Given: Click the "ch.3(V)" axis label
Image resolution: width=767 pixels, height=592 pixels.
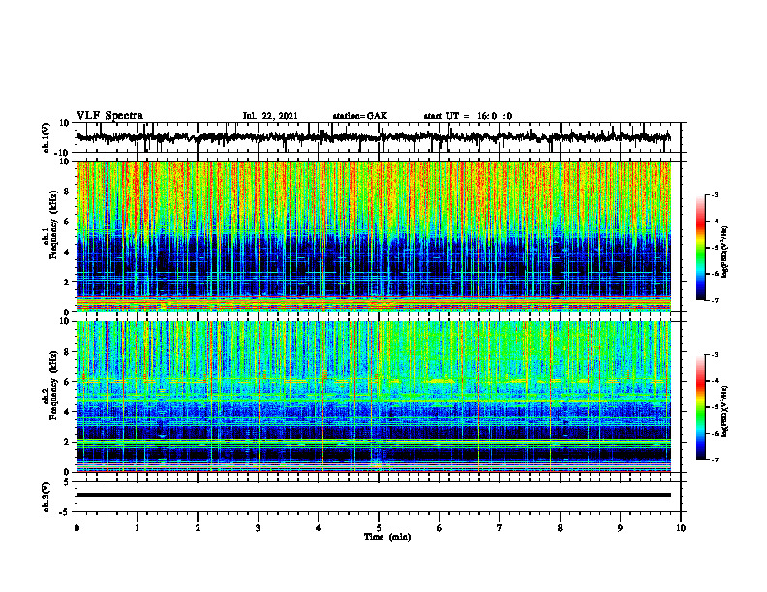Looking at the screenshot, I should coord(46,496).
